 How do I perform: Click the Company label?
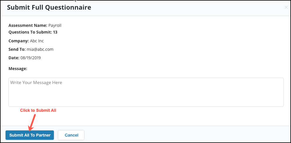click(x=18, y=41)
